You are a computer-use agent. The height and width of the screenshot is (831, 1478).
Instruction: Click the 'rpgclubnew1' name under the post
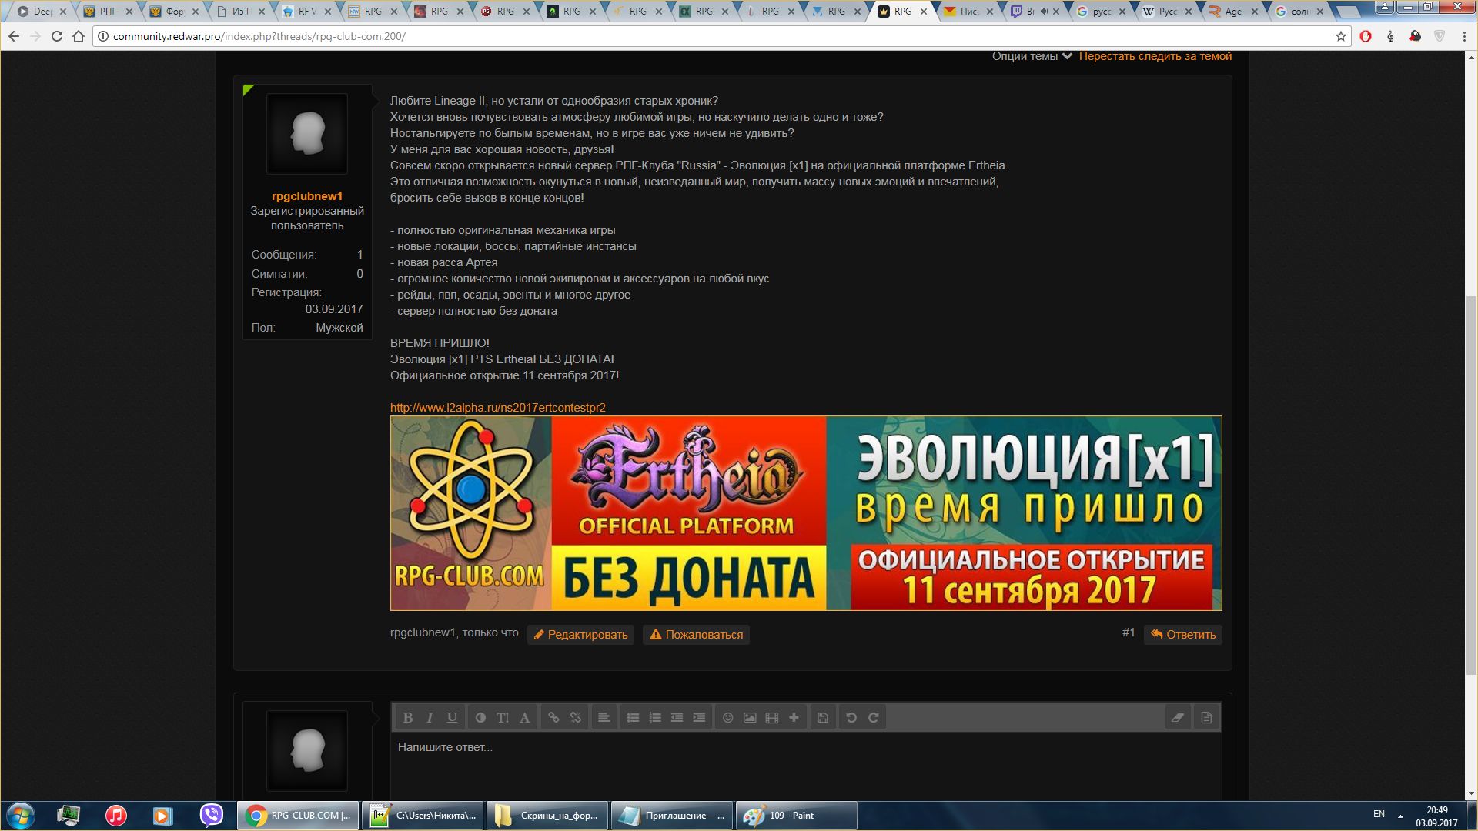[x=423, y=632]
